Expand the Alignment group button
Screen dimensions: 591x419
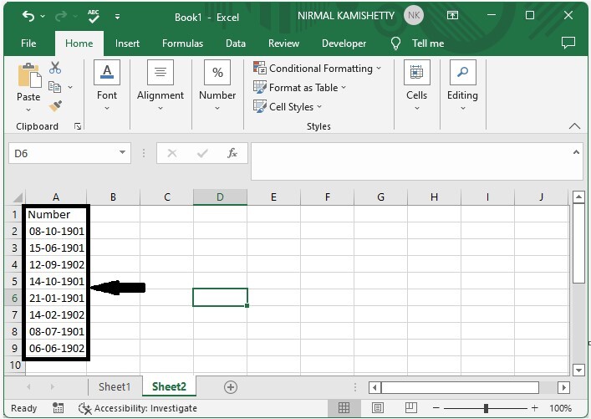coord(160,86)
